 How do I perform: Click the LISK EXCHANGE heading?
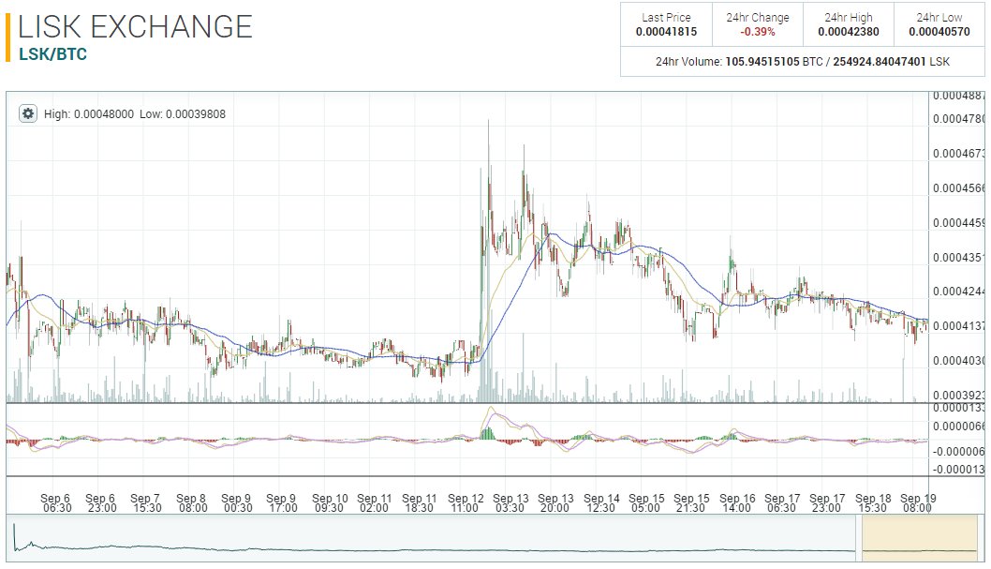[x=135, y=25]
